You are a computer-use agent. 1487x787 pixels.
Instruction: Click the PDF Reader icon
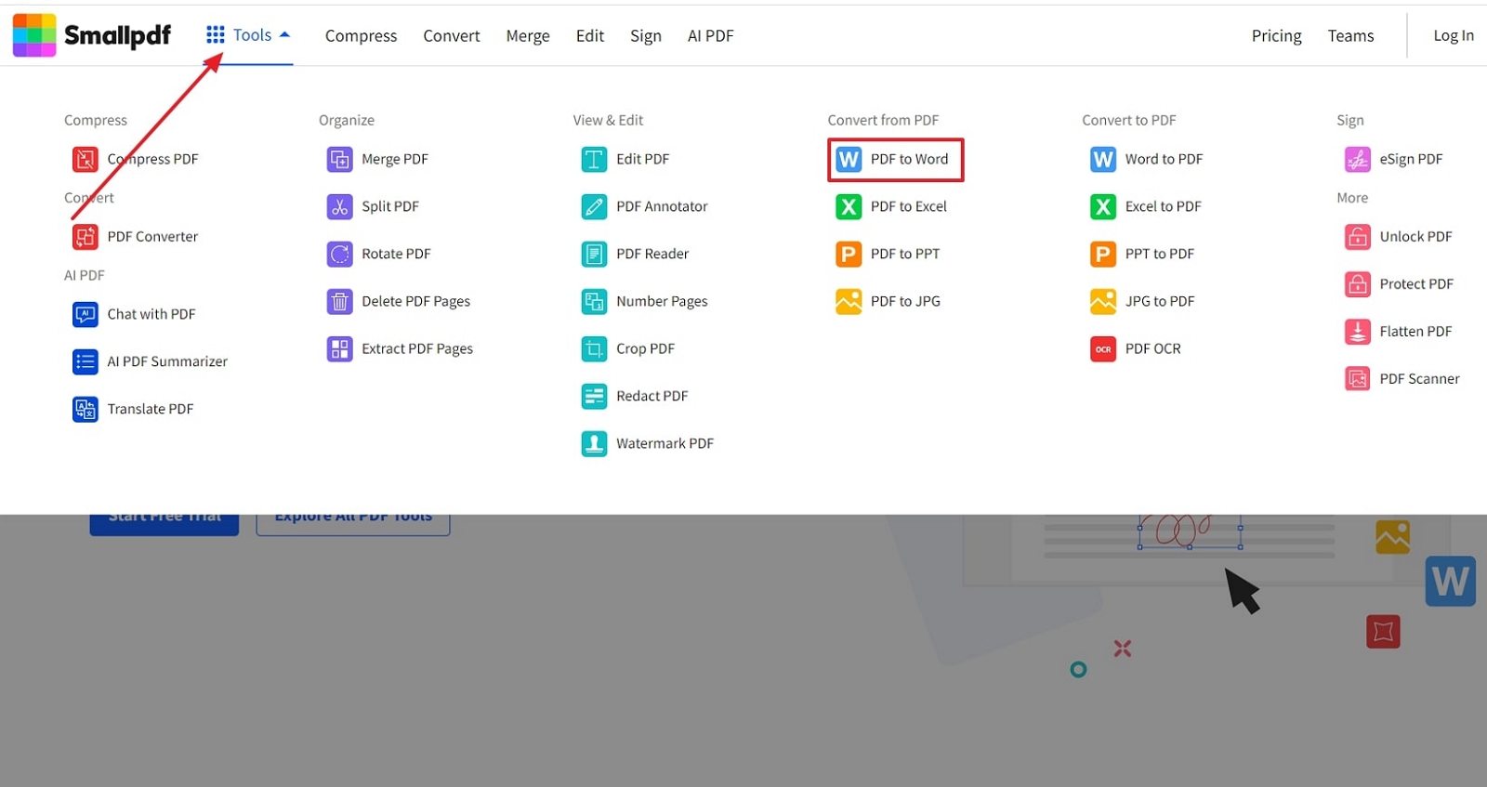[x=595, y=254]
